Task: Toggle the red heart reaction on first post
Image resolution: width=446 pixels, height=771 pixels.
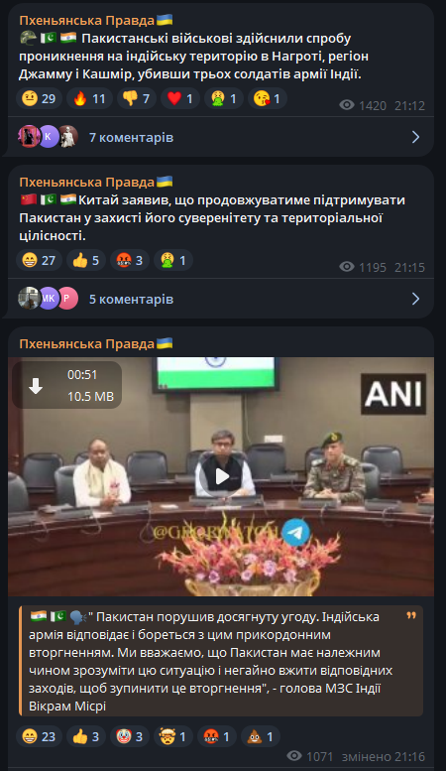Action: [x=179, y=99]
